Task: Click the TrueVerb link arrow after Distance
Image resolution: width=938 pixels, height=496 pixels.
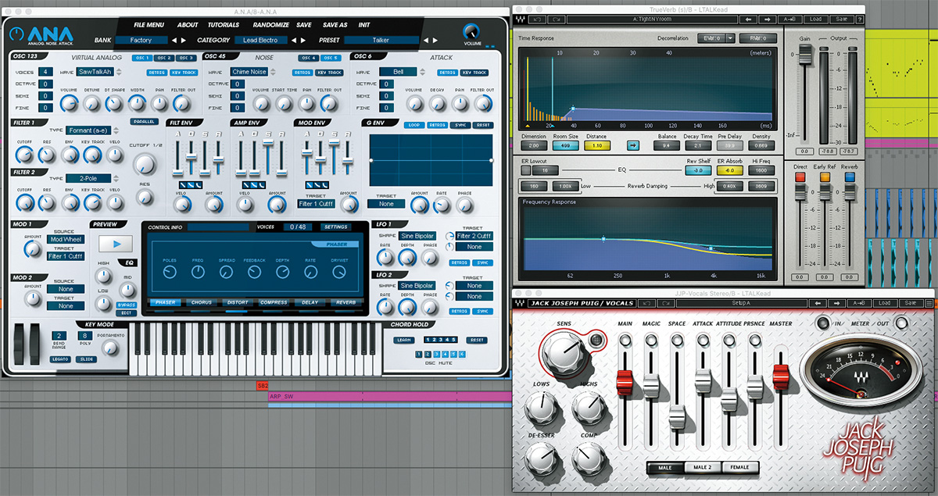Action: [x=634, y=145]
